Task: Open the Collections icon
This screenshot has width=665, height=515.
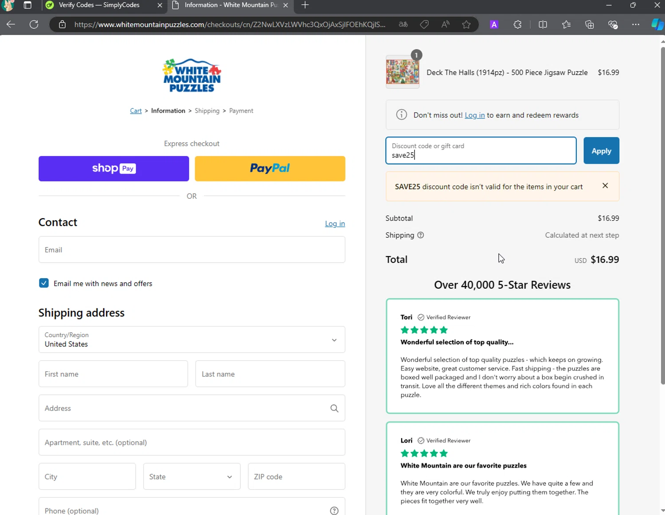Action: coord(590,24)
